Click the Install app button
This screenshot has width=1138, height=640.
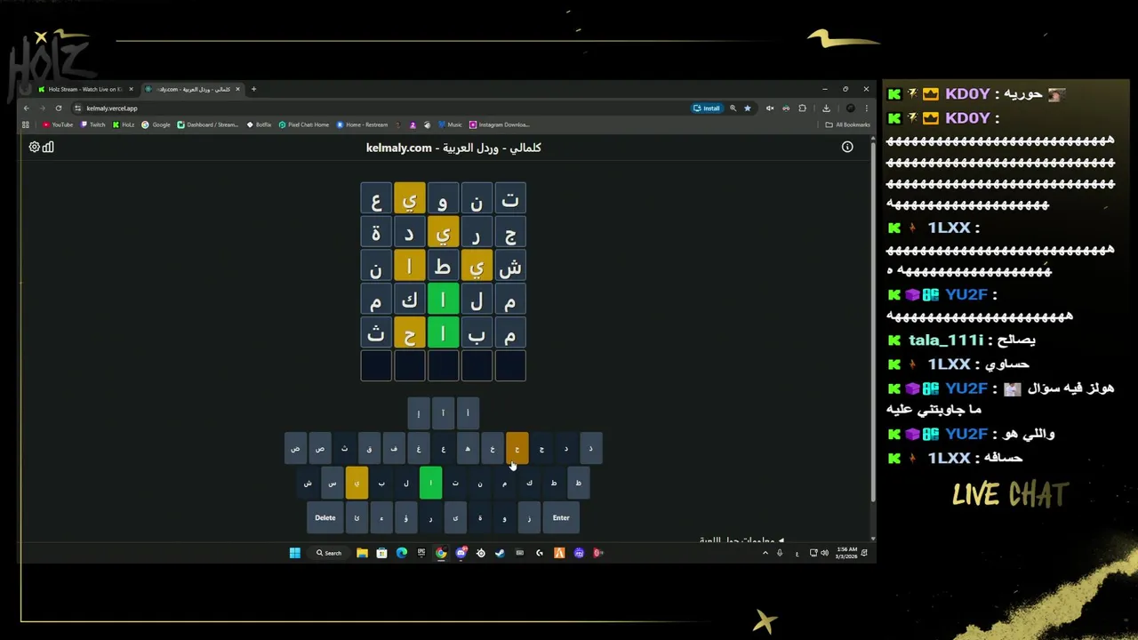708,108
